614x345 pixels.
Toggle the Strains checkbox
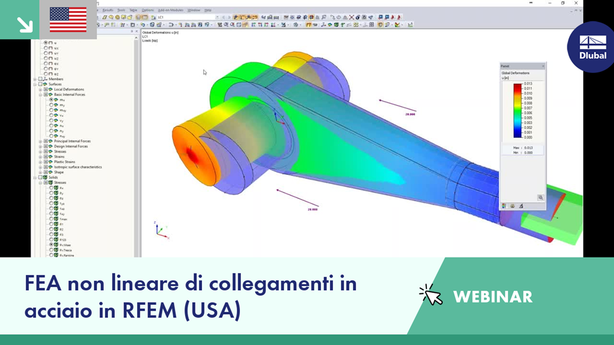pos(46,156)
